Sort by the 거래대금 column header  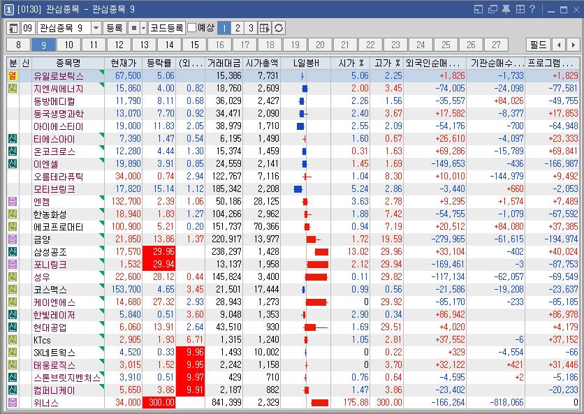pyautogui.click(x=224, y=63)
